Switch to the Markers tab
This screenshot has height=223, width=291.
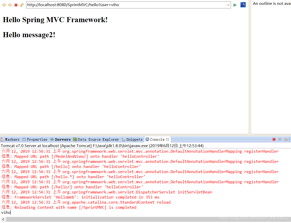(10, 139)
